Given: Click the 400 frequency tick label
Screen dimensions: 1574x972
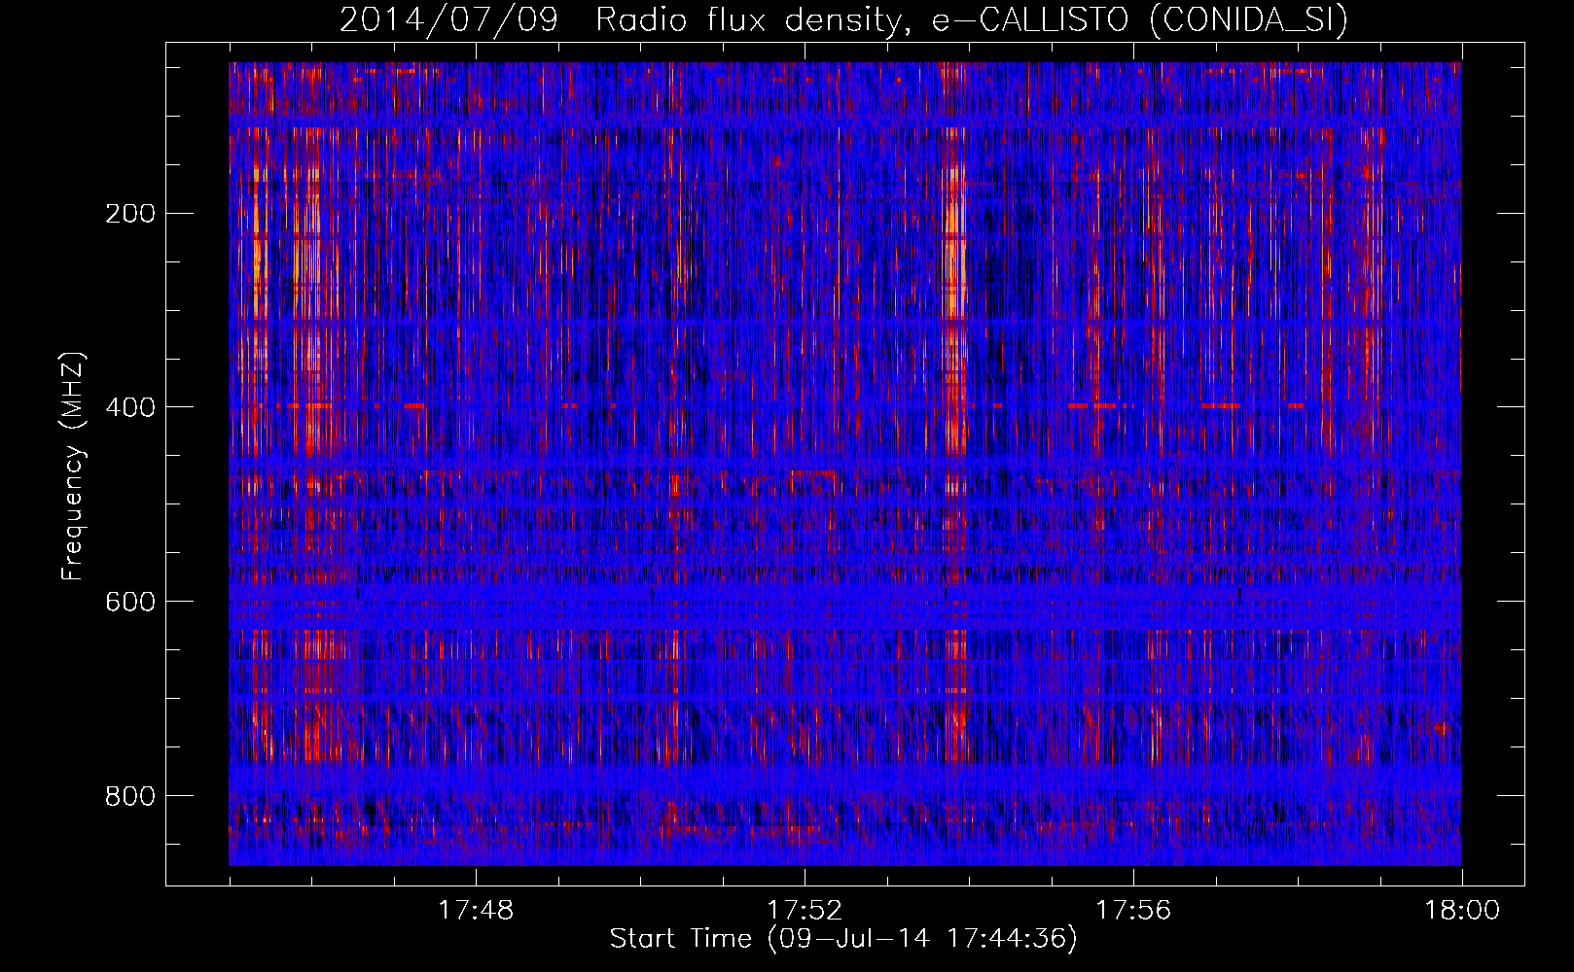Looking at the screenshot, I should (130, 407).
